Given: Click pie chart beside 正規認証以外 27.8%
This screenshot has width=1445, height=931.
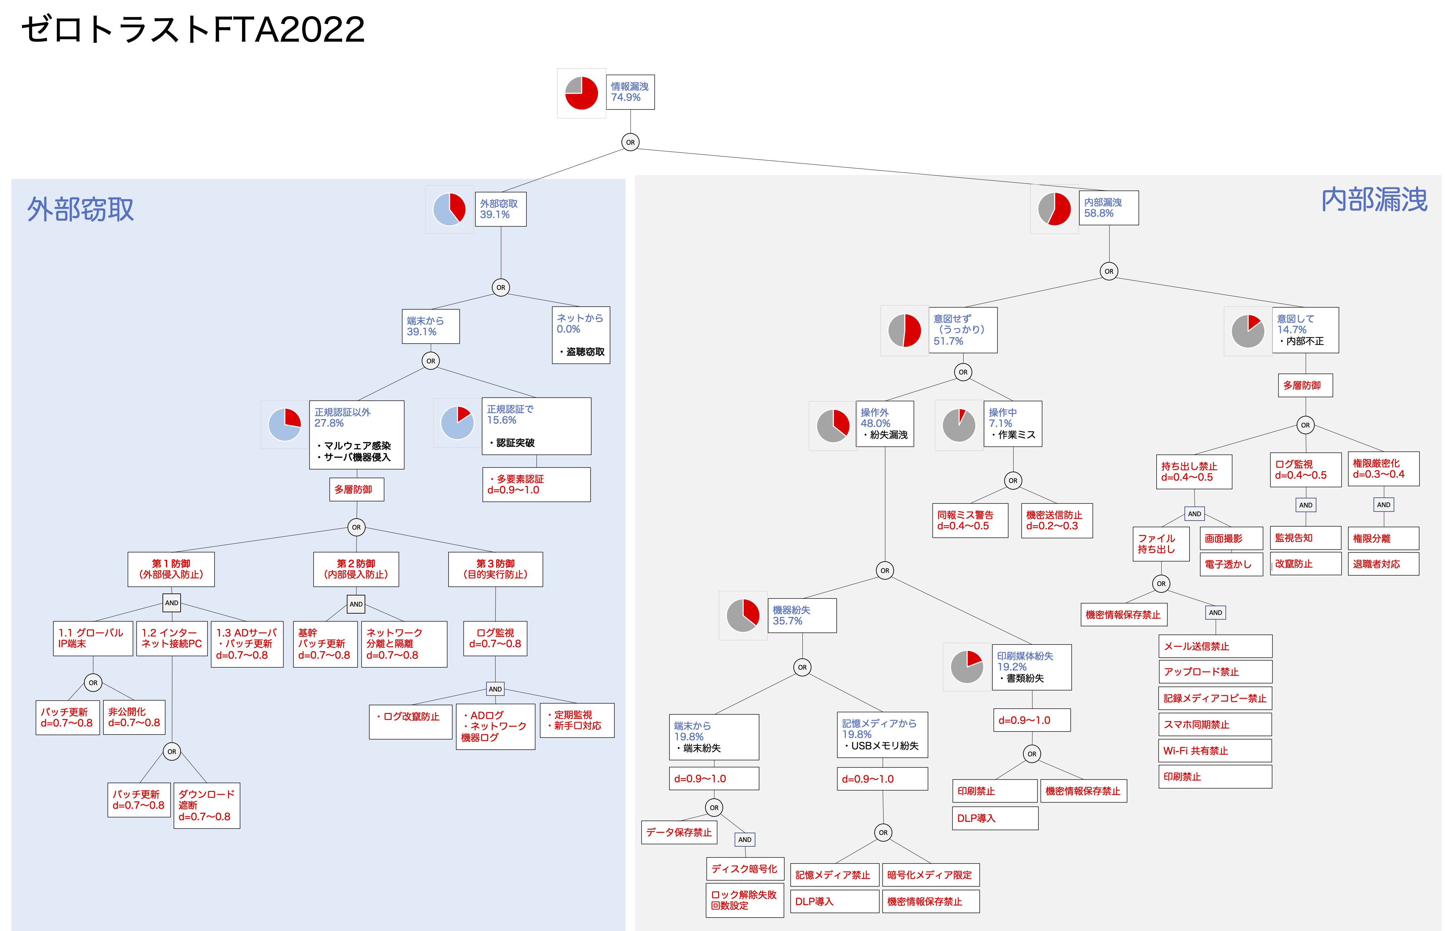Looking at the screenshot, I should [x=284, y=425].
